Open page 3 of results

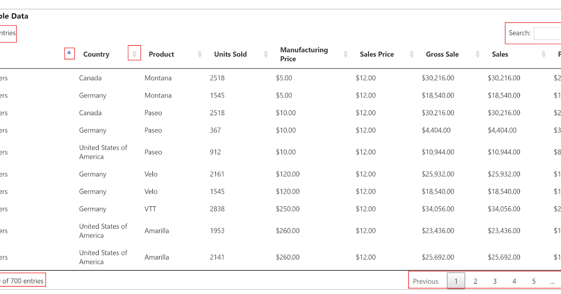pyautogui.click(x=495, y=281)
